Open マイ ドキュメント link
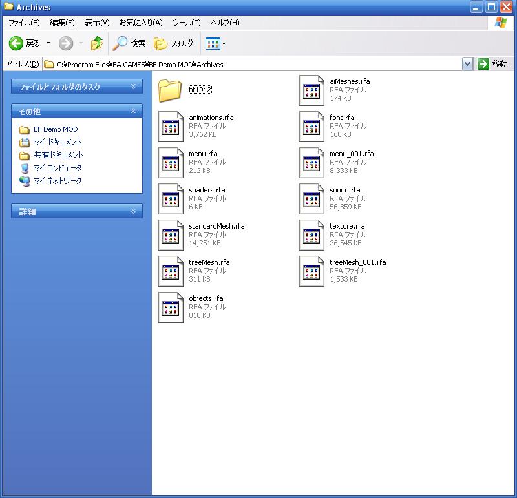The image size is (517, 498). pyautogui.click(x=58, y=142)
